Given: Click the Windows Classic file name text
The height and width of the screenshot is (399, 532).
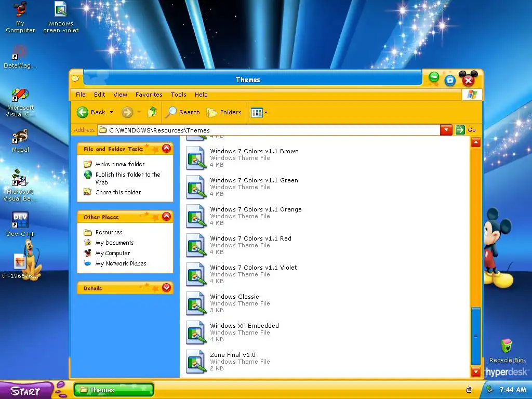Looking at the screenshot, I should point(234,297).
